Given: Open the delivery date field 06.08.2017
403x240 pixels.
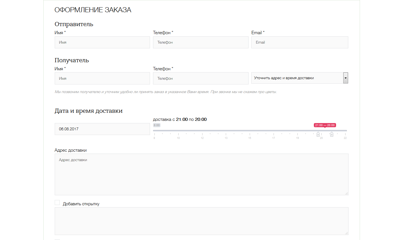Looking at the screenshot, I should [102, 129].
